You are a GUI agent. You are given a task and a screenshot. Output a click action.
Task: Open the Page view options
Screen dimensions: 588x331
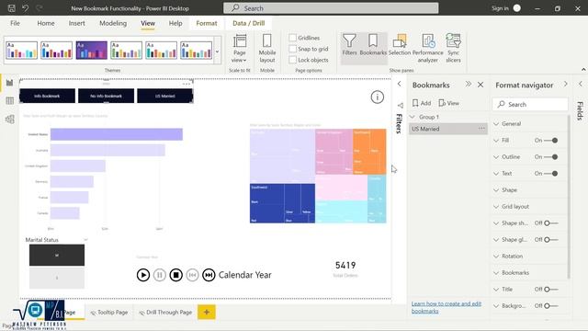click(x=239, y=49)
